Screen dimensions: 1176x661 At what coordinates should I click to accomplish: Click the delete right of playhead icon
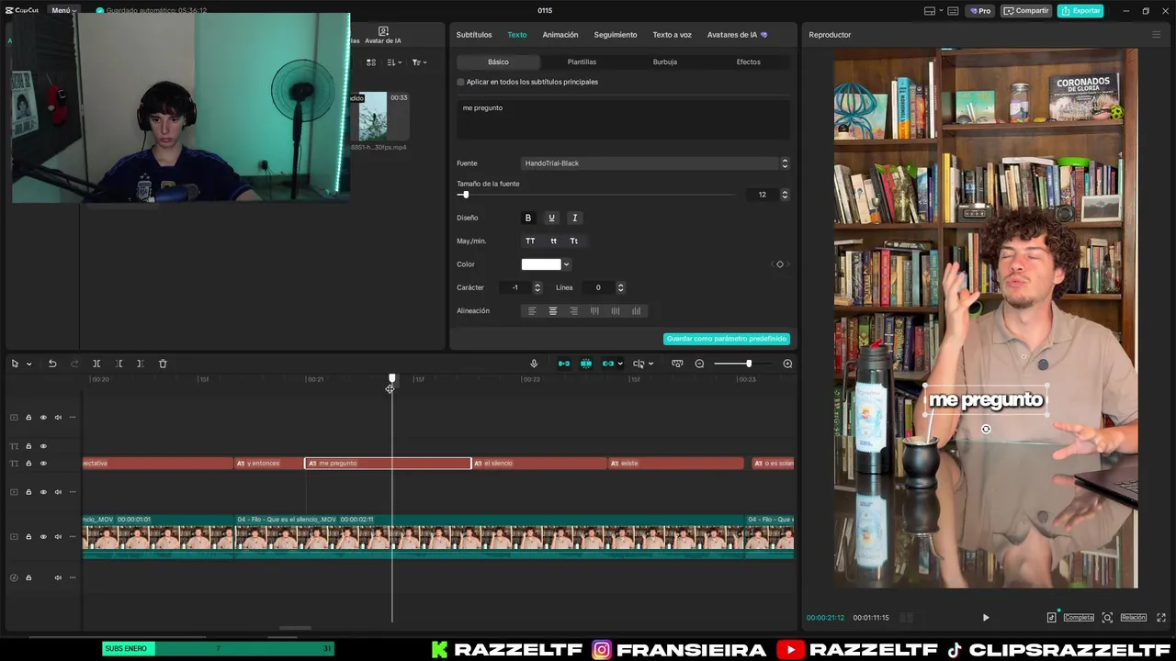(x=140, y=364)
